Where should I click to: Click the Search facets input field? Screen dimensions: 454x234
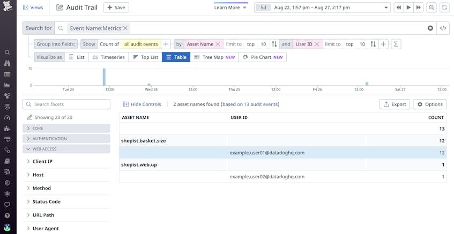point(66,104)
